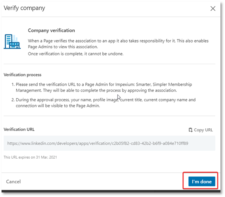Close the Verify company dialog
This screenshot has height=197, width=225.
click(x=213, y=8)
